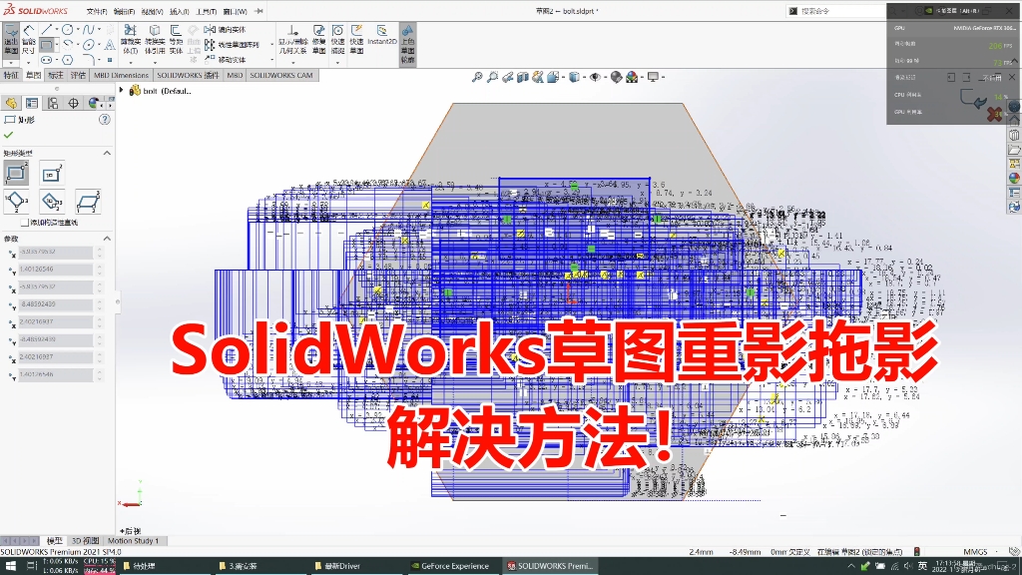Open the View (视图) menu

[x=152, y=11]
